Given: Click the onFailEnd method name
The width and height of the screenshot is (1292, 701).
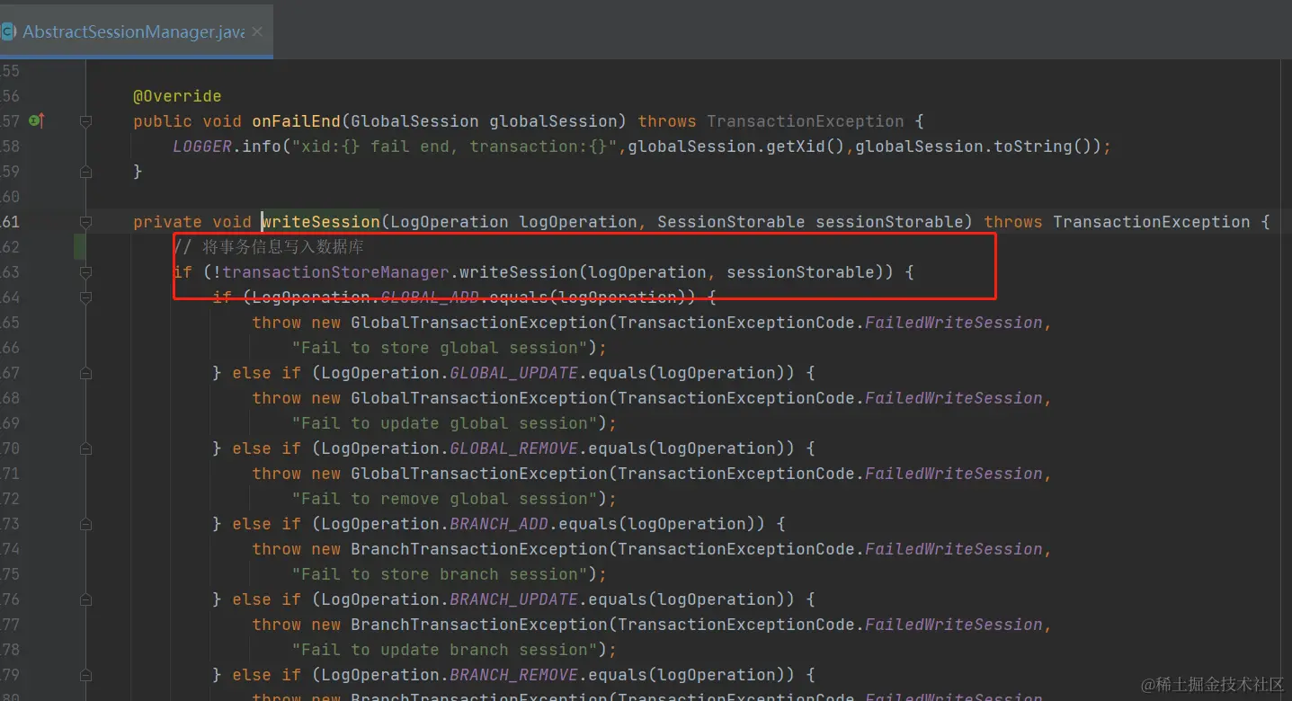Looking at the screenshot, I should [297, 121].
